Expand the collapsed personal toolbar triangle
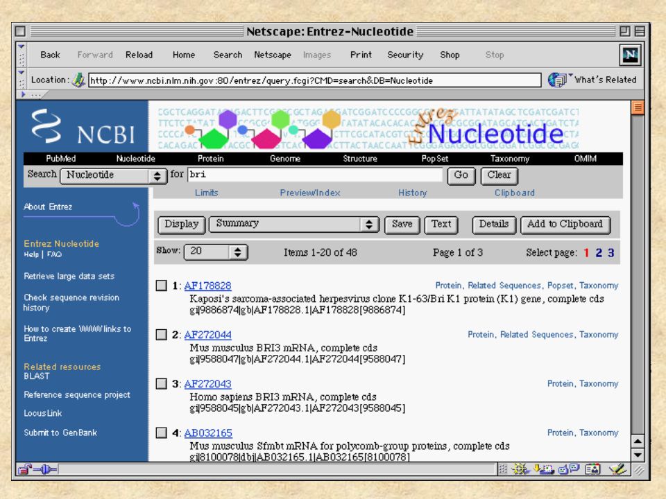Image resolution: width=666 pixels, height=499 pixels. (23, 94)
